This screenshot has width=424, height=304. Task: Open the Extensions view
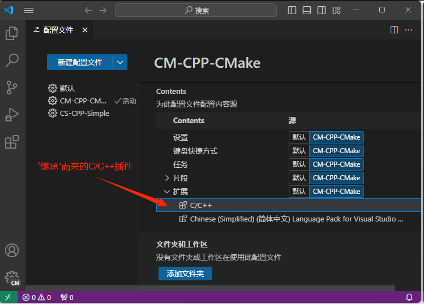click(12, 142)
